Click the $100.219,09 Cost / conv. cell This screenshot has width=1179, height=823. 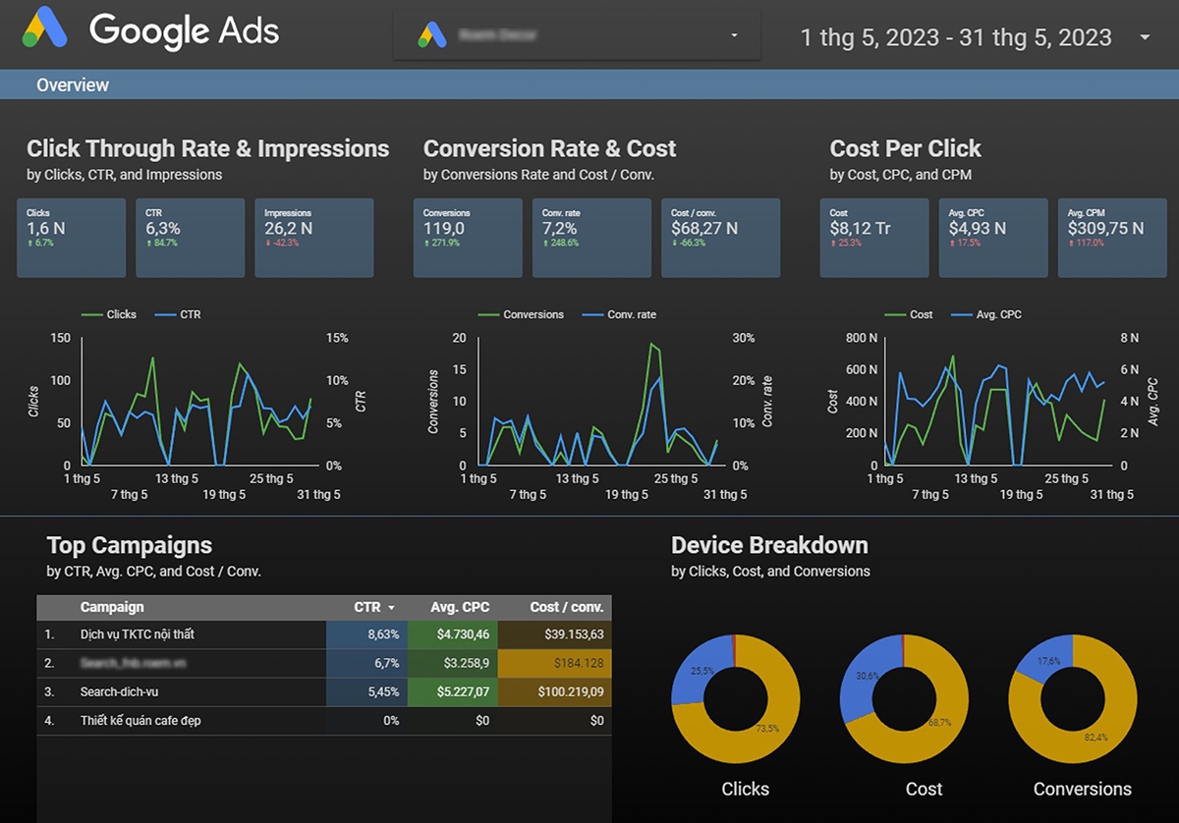point(555,691)
